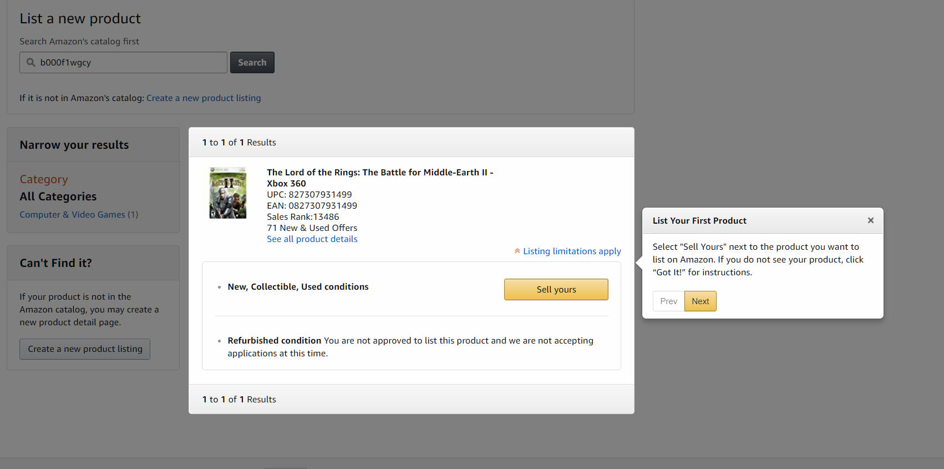Click the yellow Sell yours button

point(556,289)
